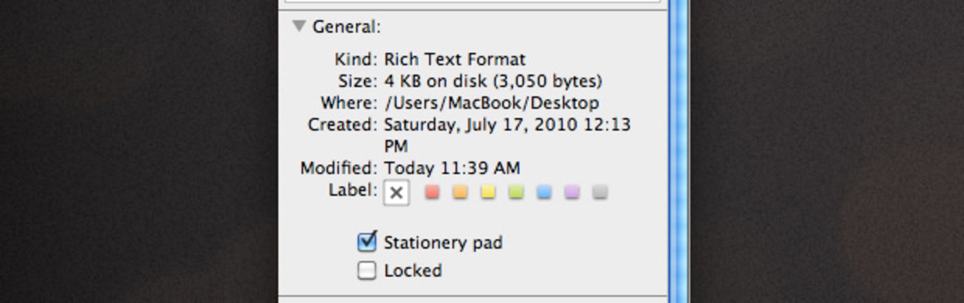The height and width of the screenshot is (303, 964).
Task: Enable the Locked checkbox
Action: click(x=367, y=270)
